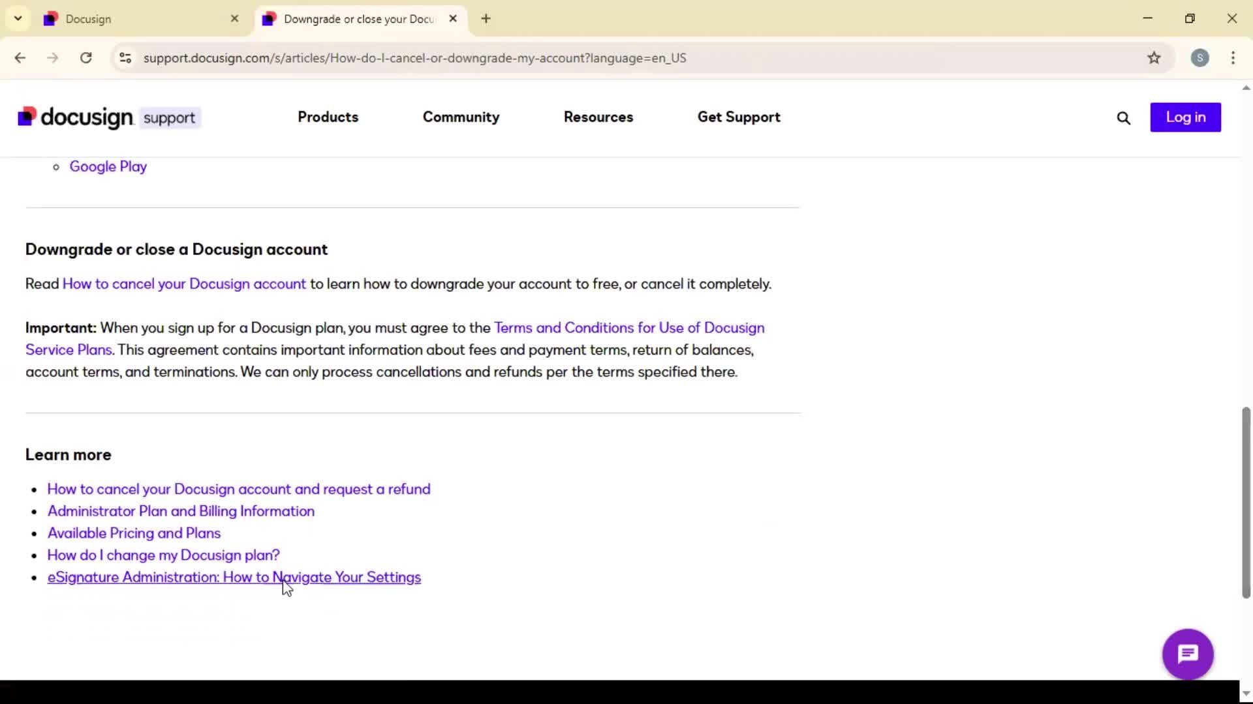The height and width of the screenshot is (704, 1253).
Task: View site information icon in address bar
Action: coord(125,58)
